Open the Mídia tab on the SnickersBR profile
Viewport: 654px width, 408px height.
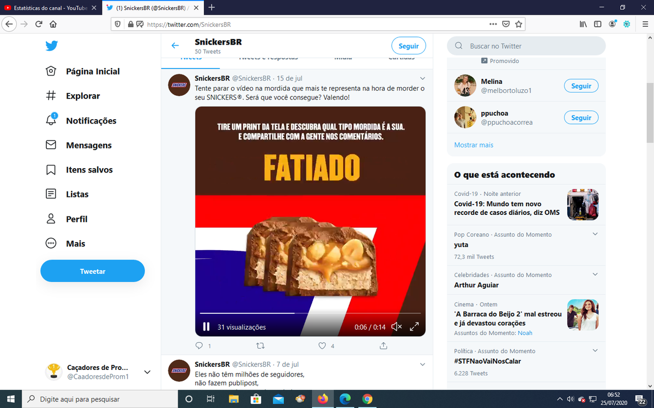pos(343,57)
